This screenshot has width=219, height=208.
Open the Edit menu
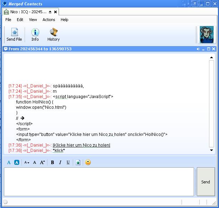tap(20, 20)
